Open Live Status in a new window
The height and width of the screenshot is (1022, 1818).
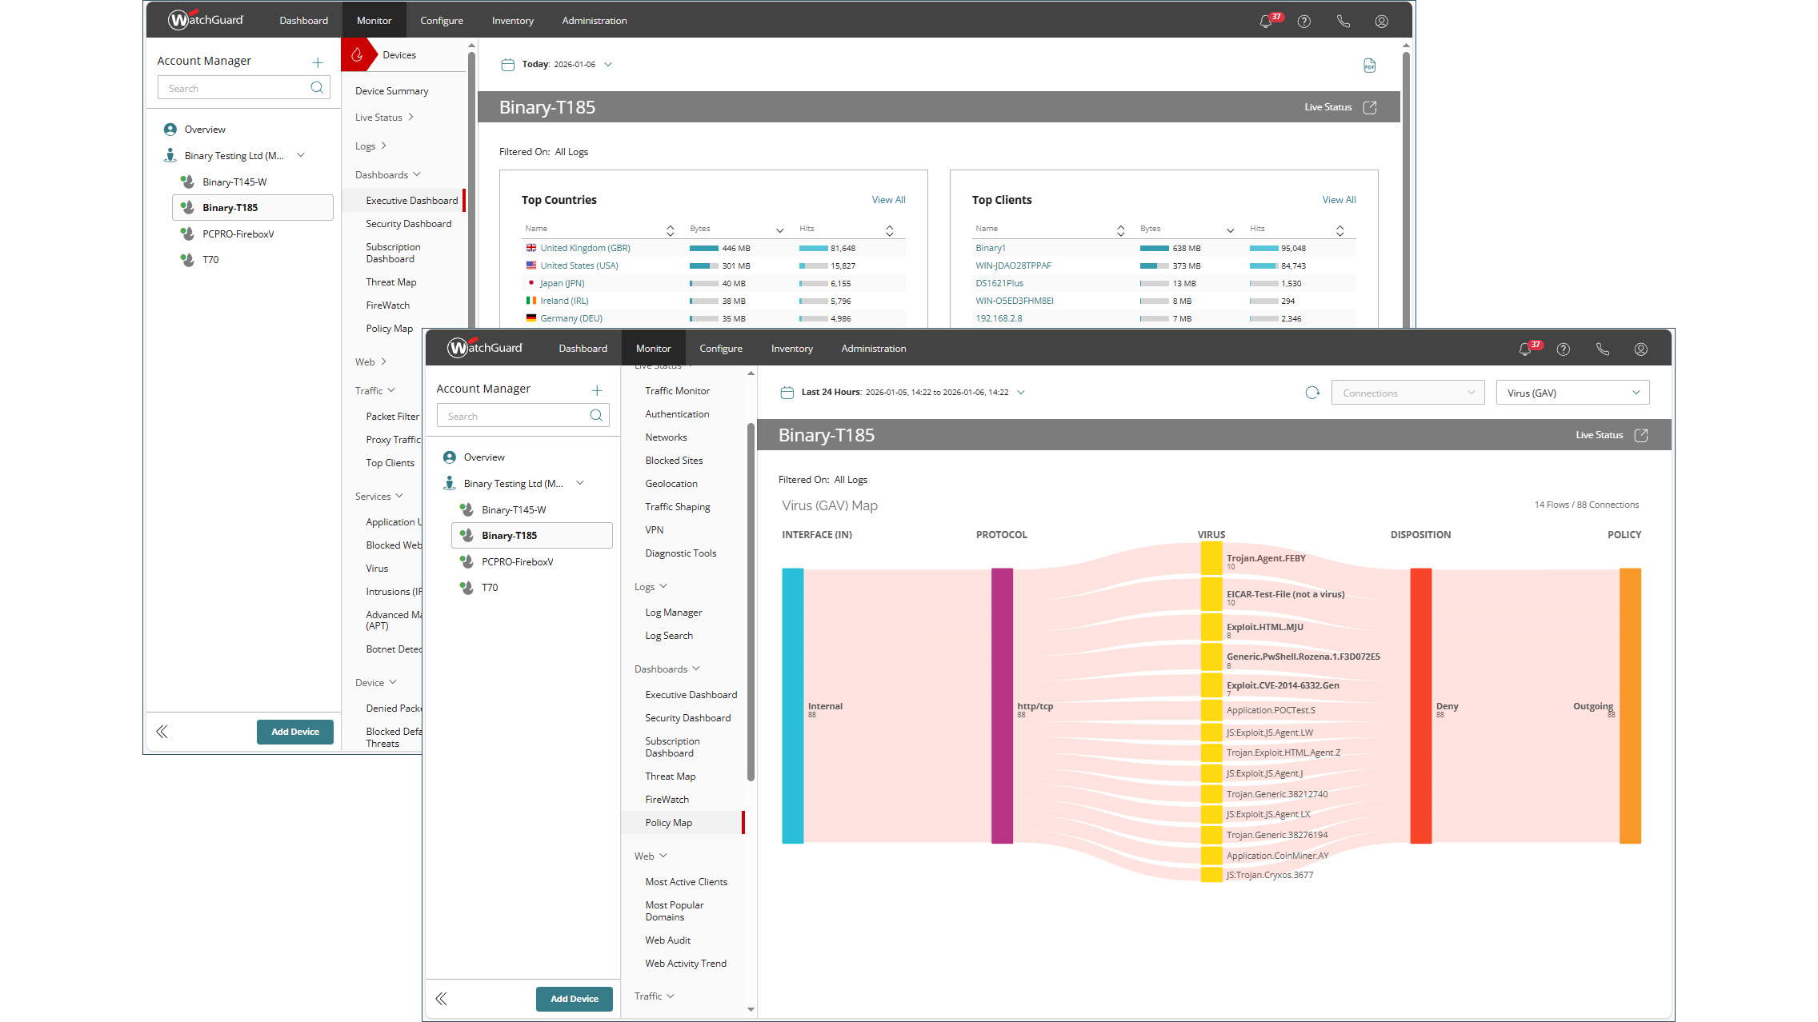[x=1642, y=435]
